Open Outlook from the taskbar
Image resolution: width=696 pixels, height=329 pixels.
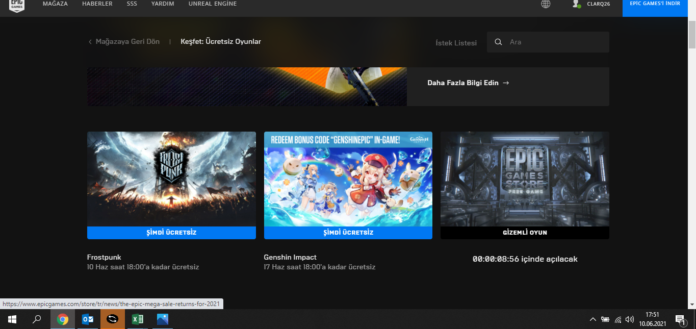[88, 319]
